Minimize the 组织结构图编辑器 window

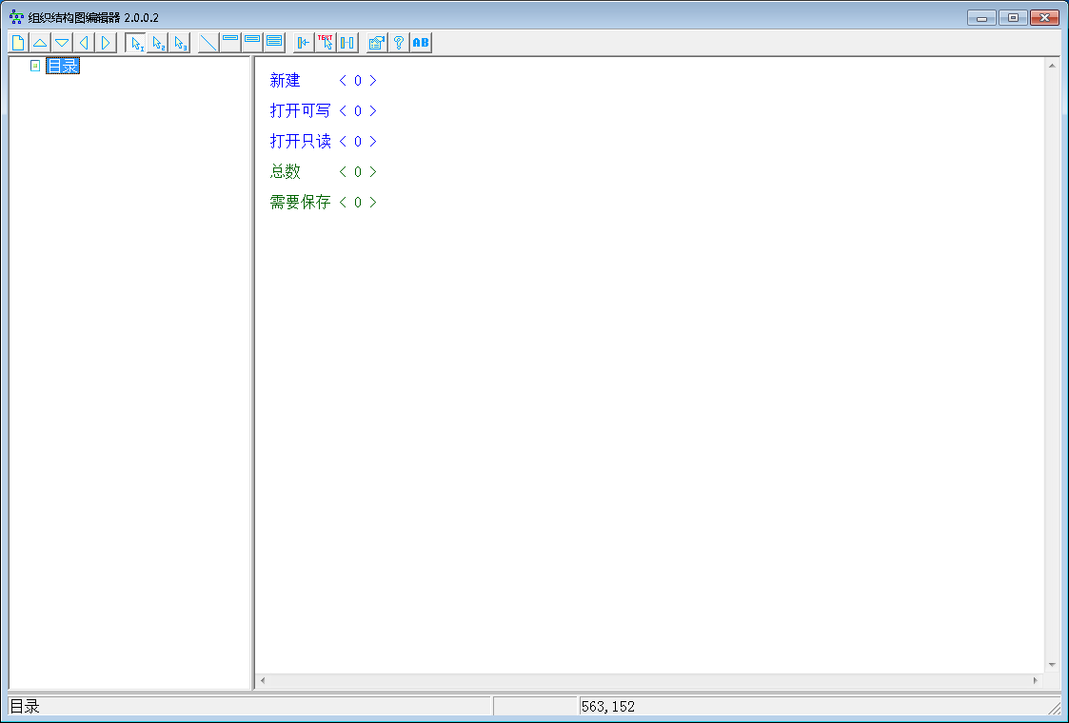pos(981,18)
